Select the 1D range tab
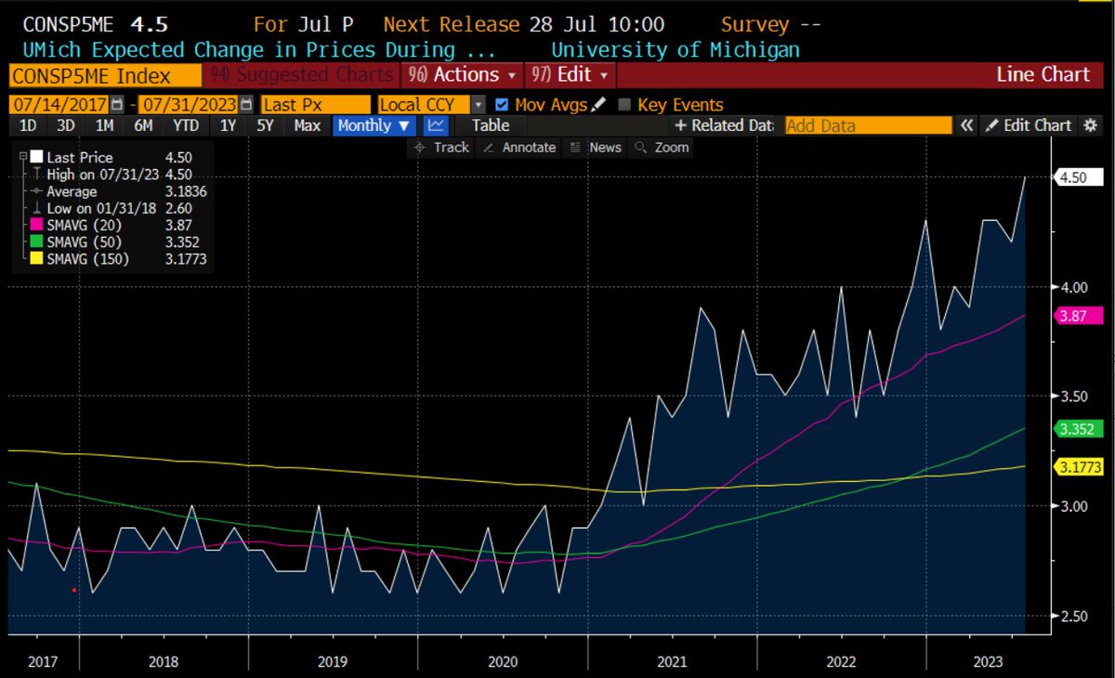Image resolution: width=1115 pixels, height=678 pixels. 28,125
